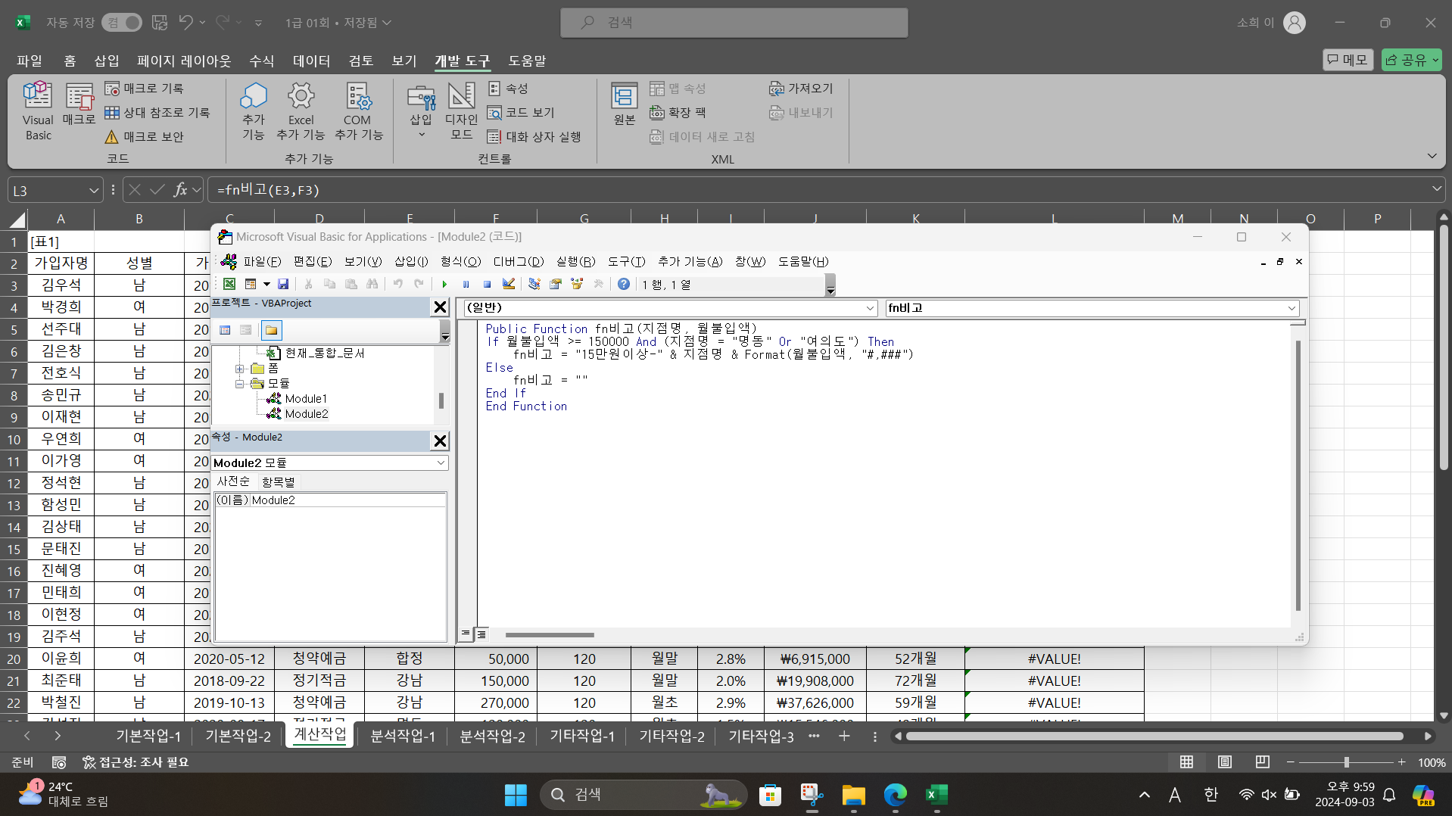Click the Run Sub (play) icon in VBA toolbar
Screen dimensions: 1452x816
[444, 285]
